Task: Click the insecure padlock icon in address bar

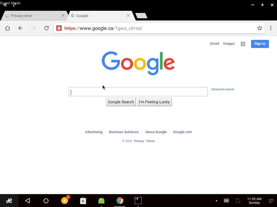Action: 59,28
